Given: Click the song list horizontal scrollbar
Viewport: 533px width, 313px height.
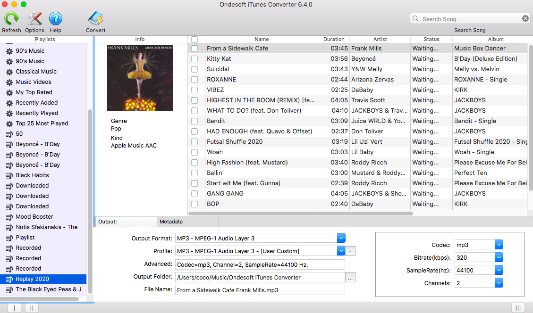Looking at the screenshot, I should tap(301, 214).
